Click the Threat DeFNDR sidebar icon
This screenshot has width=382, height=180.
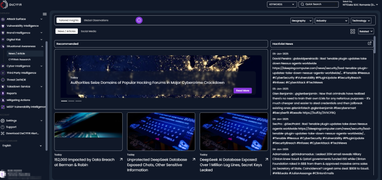[x=3, y=80]
